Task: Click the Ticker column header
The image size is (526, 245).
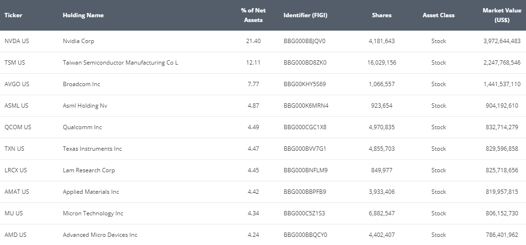Action: click(x=13, y=15)
